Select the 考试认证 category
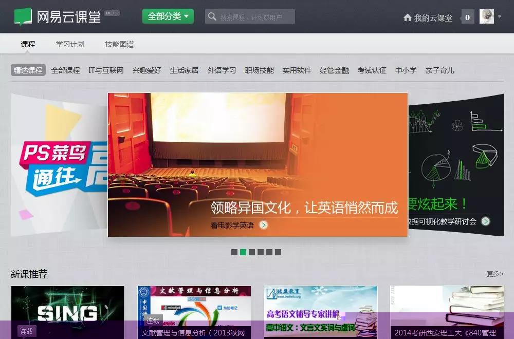Screen dimensions: 514x339 pos(372,70)
